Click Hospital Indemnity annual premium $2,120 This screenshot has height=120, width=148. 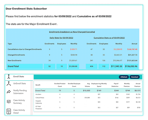tap(138, 102)
